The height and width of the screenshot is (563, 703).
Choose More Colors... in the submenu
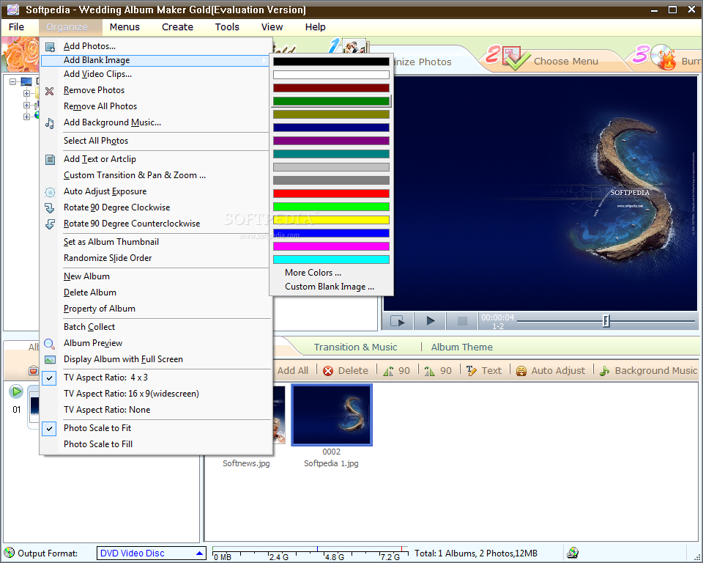313,273
